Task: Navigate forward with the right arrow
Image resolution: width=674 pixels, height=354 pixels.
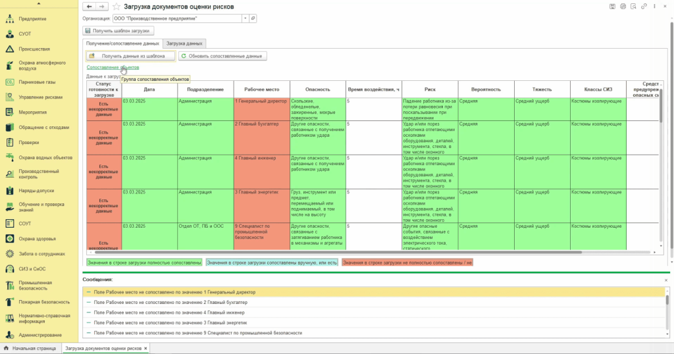Action: coord(102,7)
